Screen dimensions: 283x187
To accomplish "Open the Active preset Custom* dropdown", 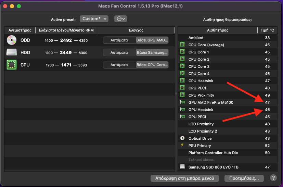I will [94, 19].
